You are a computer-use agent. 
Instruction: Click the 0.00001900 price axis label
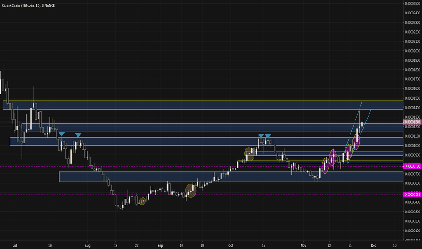[412, 60]
